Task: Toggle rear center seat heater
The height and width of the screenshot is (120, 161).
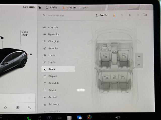Action: tap(114, 77)
